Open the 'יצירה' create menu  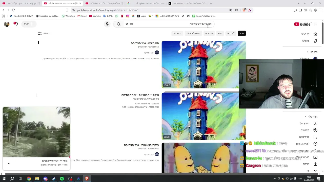(29, 24)
